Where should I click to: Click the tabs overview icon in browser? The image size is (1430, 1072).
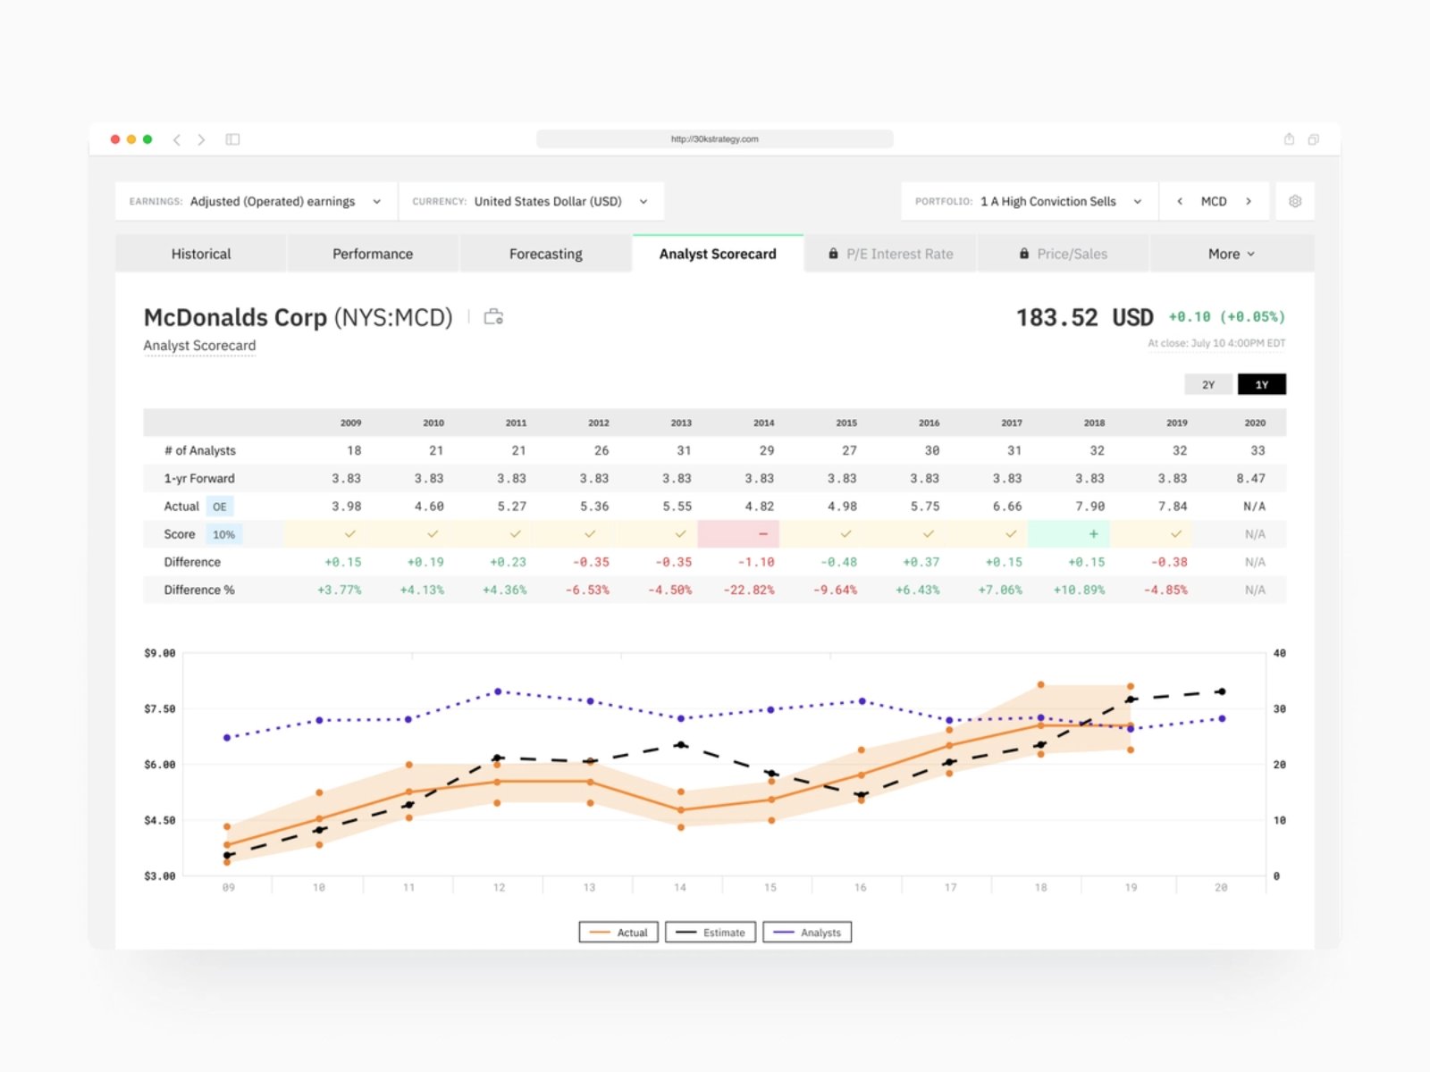[x=1313, y=139]
